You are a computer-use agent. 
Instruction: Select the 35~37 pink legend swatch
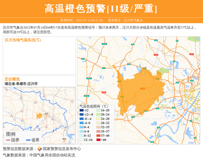click(x=98, y=131)
